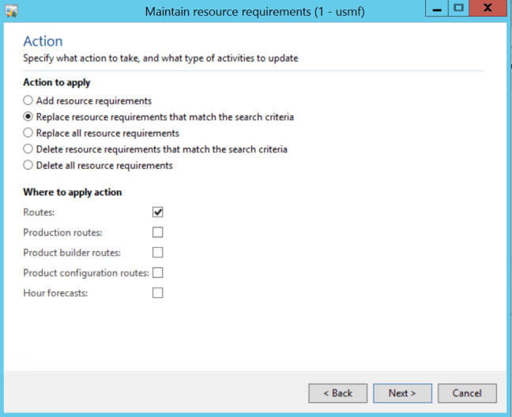
Task: Proceed with the Next button
Action: click(403, 393)
